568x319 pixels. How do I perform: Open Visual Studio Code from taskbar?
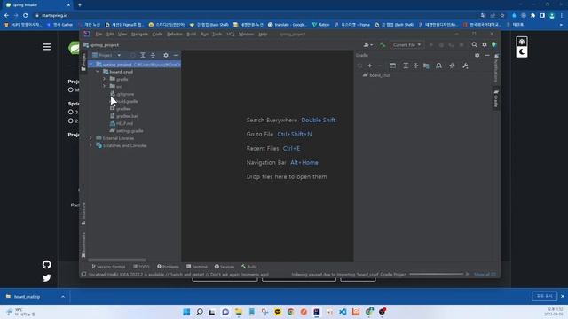[x=343, y=312]
